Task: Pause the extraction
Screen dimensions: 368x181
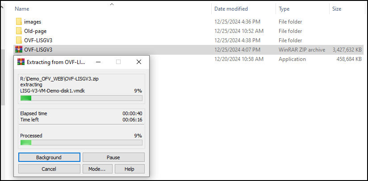Action: pos(113,157)
